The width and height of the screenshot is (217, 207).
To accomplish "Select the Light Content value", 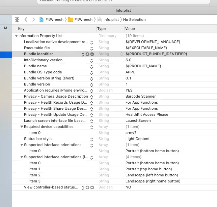I will (x=137, y=139).
